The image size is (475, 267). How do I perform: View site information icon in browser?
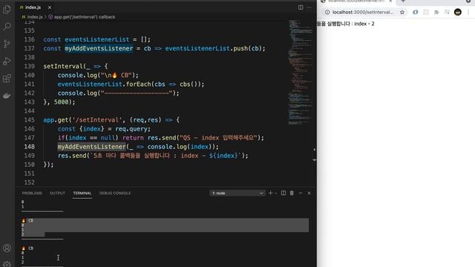(x=327, y=12)
